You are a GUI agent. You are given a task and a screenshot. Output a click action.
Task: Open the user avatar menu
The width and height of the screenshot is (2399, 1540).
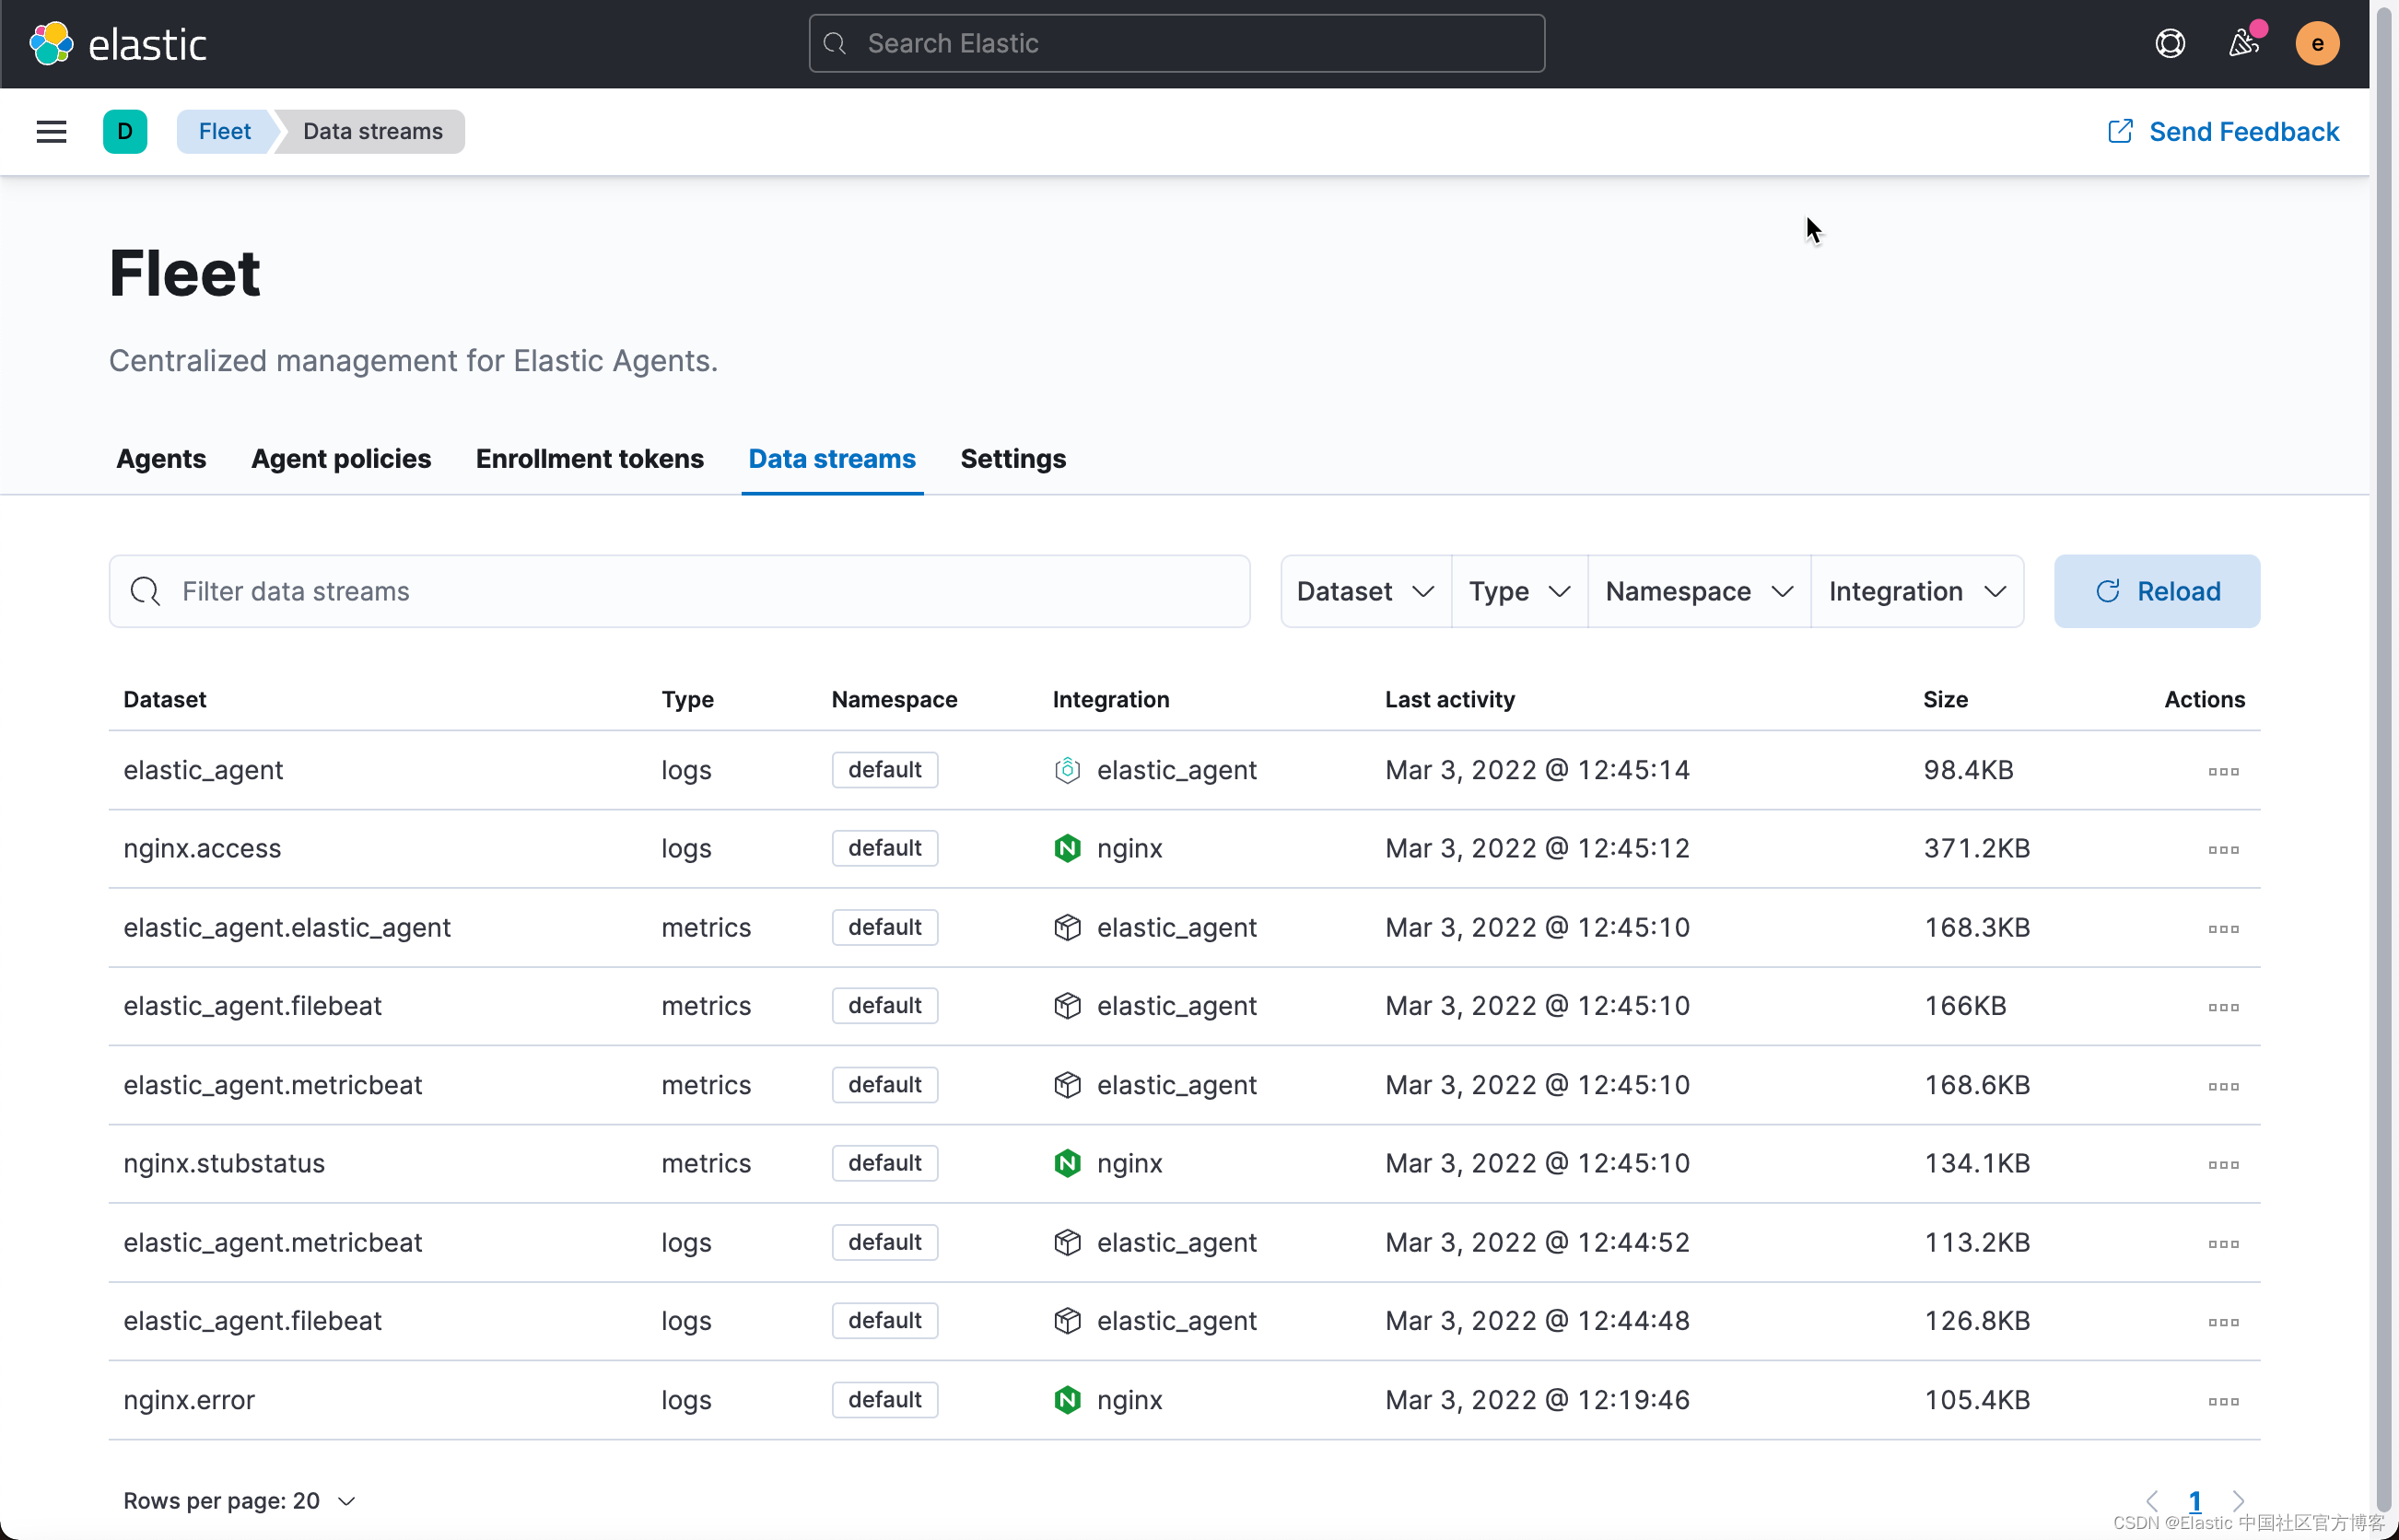pos(2316,44)
